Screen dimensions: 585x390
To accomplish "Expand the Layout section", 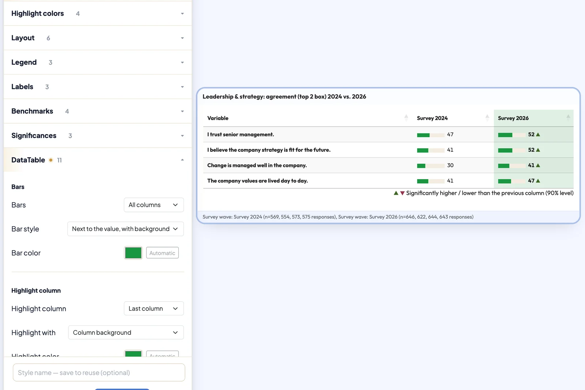I will coord(98,38).
